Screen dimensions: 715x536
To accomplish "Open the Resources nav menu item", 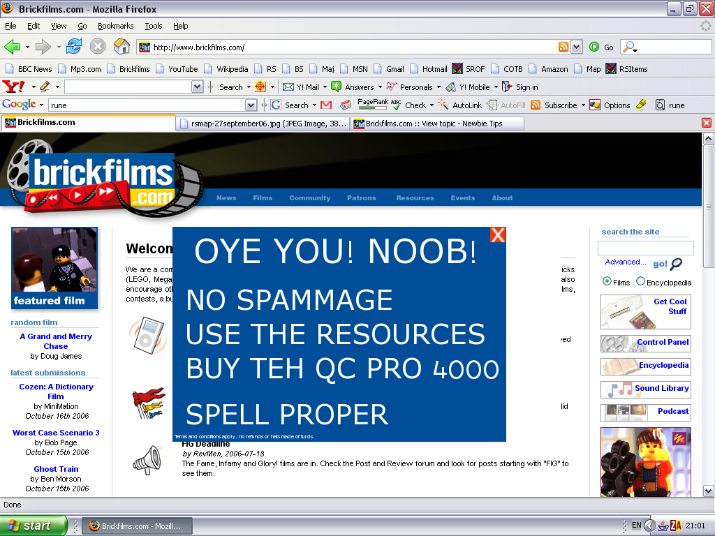I will pyautogui.click(x=415, y=198).
